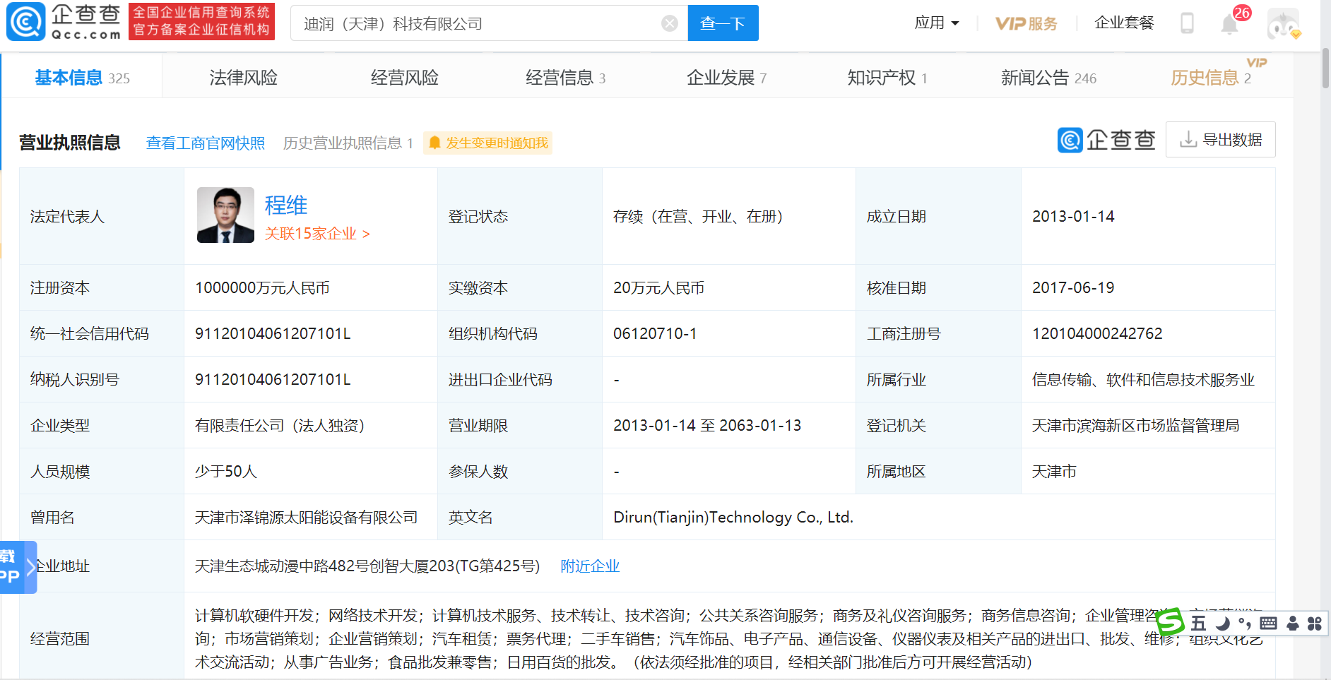Switch to the 经营风险 tab
This screenshot has width=1331, height=680.
(x=405, y=78)
